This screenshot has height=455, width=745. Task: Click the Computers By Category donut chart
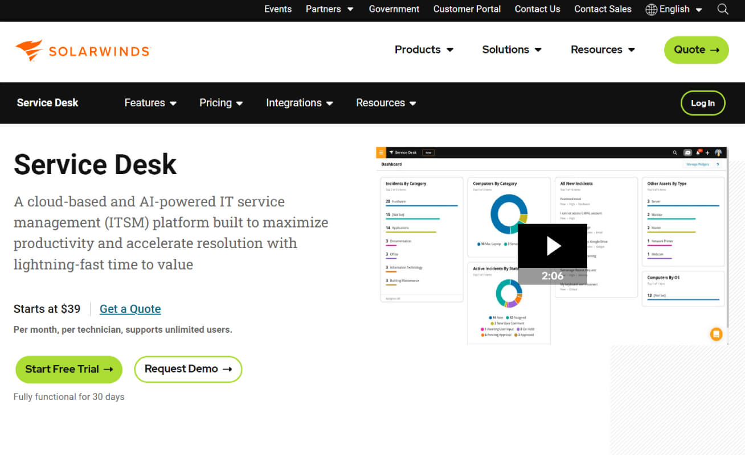[x=509, y=214]
